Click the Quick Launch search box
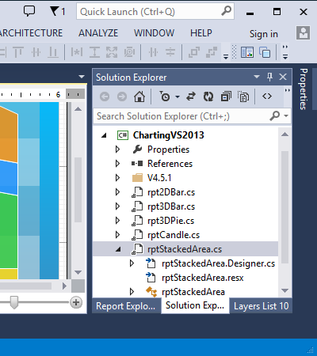 155,11
